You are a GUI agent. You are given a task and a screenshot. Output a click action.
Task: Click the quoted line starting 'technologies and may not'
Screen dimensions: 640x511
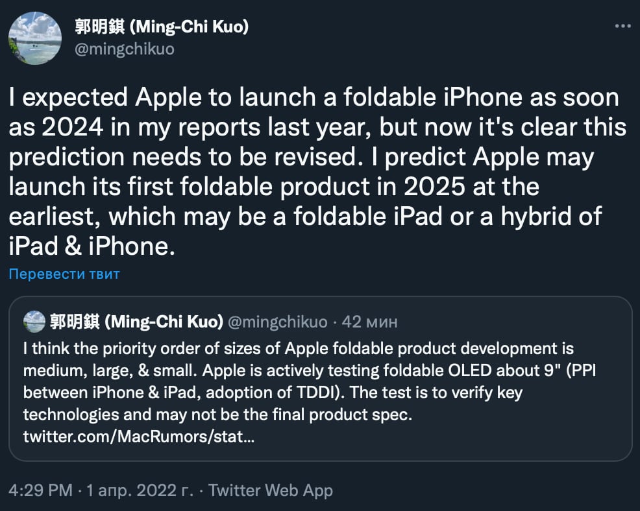click(x=217, y=415)
